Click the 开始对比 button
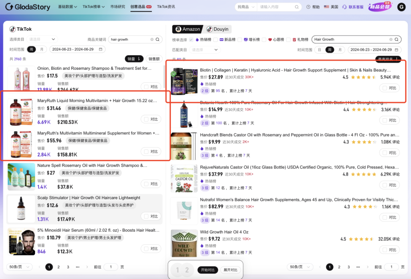The image size is (411, 279). (208, 270)
